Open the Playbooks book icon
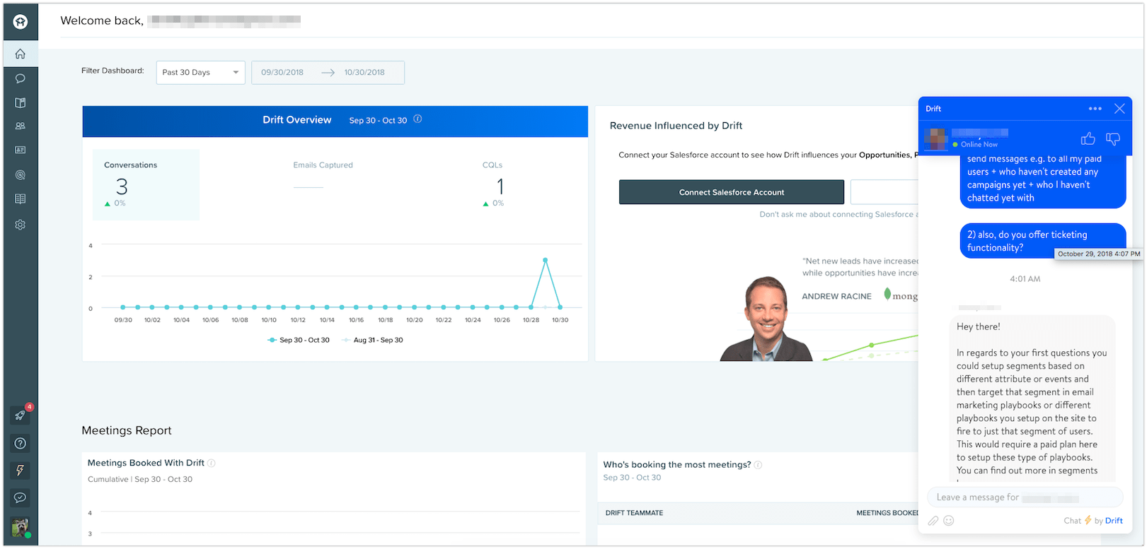The width and height of the screenshot is (1147, 549). 21,102
